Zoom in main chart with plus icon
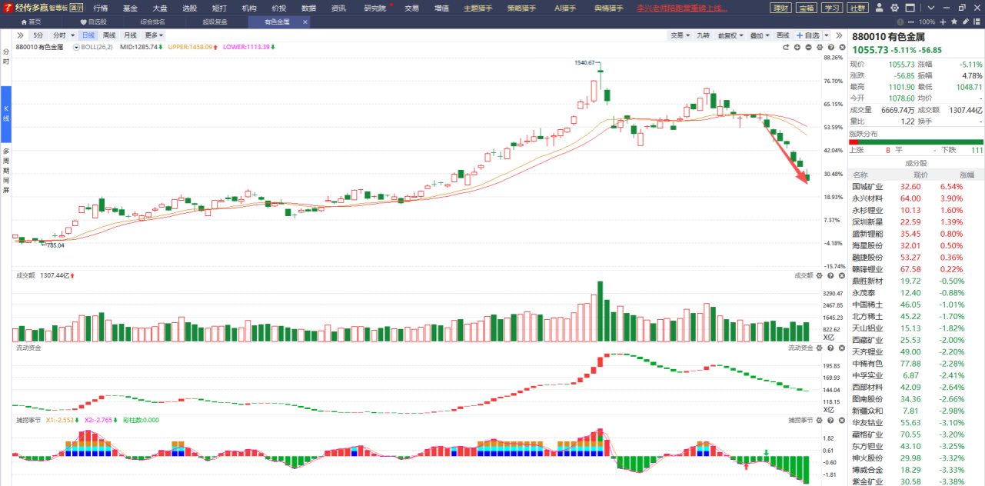This screenshot has width=985, height=486. [797, 47]
